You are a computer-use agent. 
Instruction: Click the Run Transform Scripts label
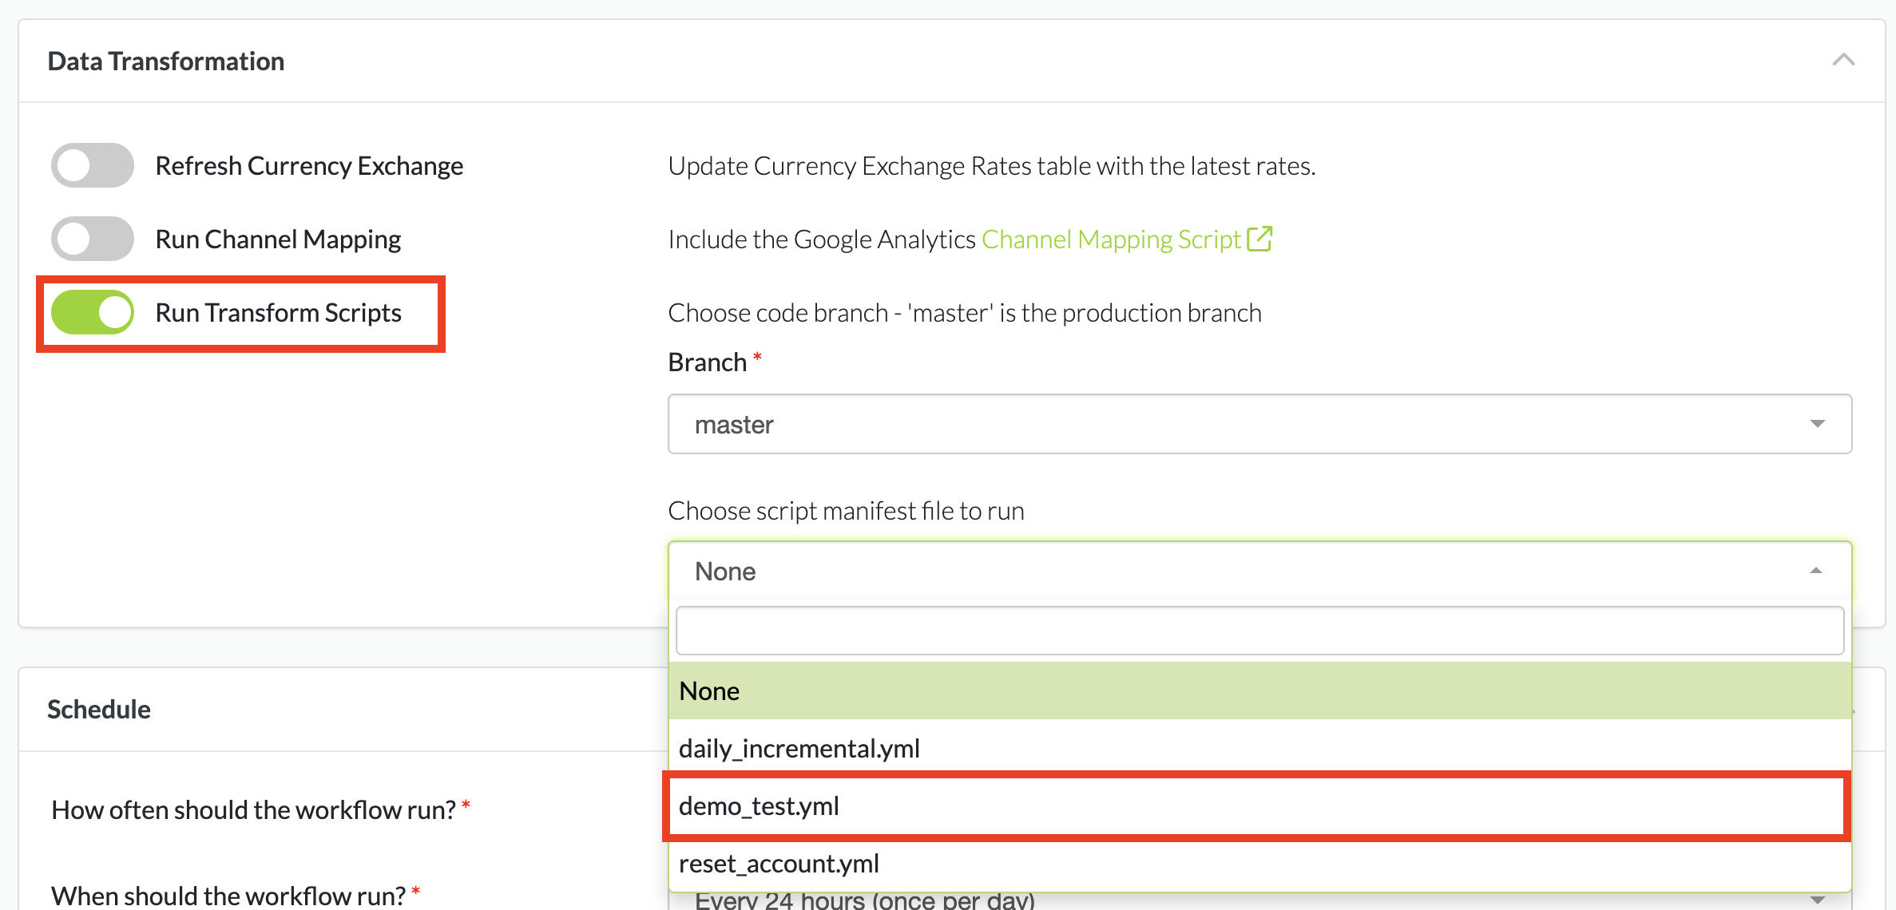[x=278, y=312]
